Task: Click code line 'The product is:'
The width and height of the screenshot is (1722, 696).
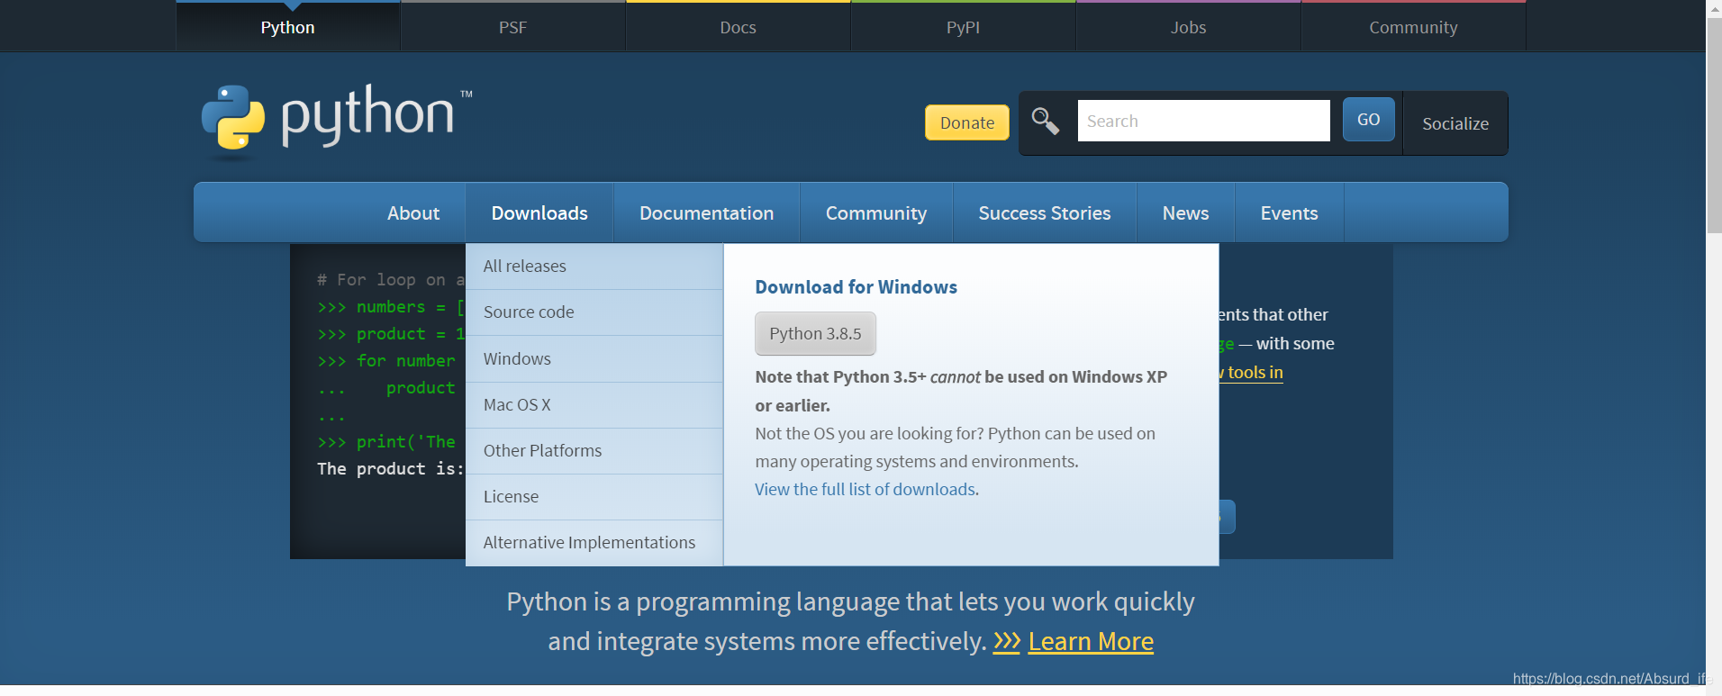Action: click(x=390, y=469)
